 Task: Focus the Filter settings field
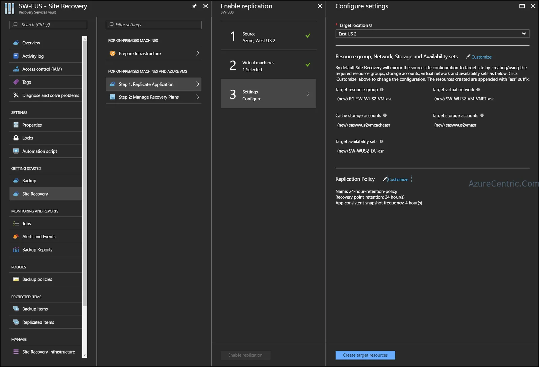(x=154, y=25)
